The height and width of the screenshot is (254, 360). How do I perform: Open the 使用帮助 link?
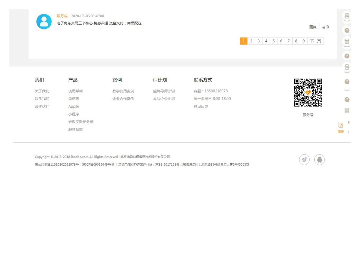[75, 91]
